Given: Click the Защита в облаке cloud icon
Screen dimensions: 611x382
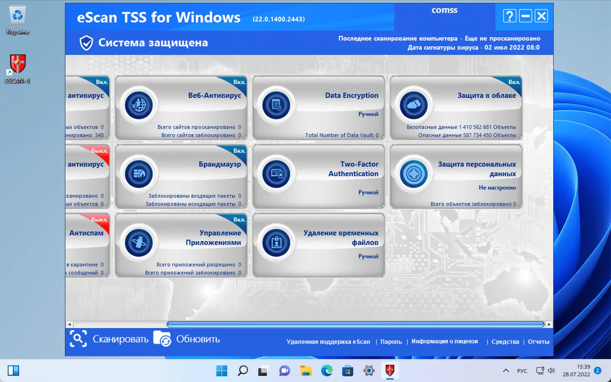Looking at the screenshot, I should (x=413, y=105).
